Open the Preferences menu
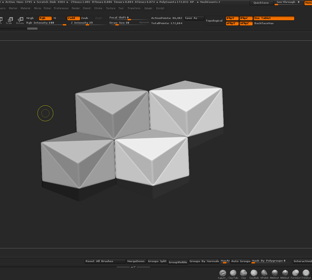This screenshot has height=280, width=312. 61,8
